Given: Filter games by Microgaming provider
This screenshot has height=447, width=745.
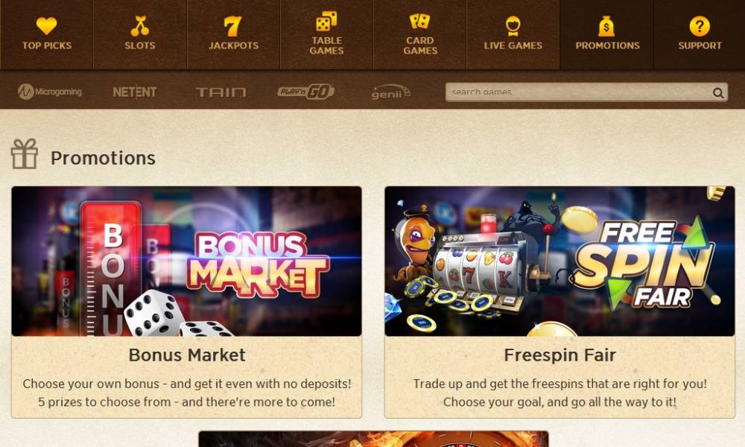Looking at the screenshot, I should pos(50,92).
